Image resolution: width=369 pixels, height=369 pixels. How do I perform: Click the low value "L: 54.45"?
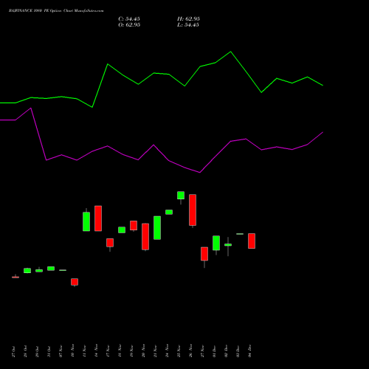point(188,25)
